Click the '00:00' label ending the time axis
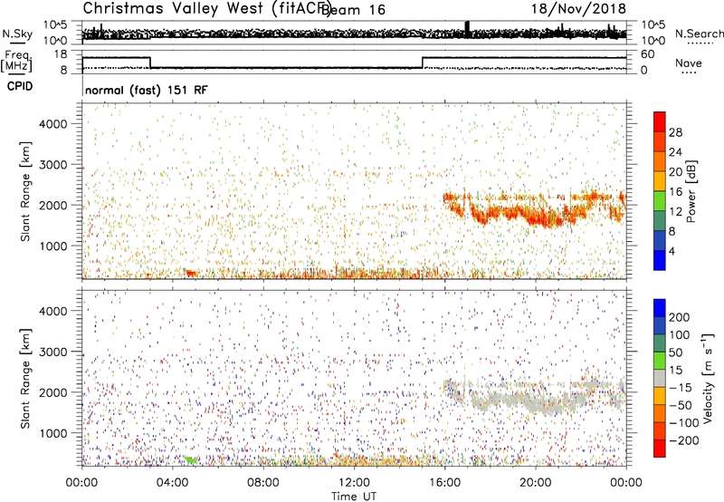 coord(626,483)
